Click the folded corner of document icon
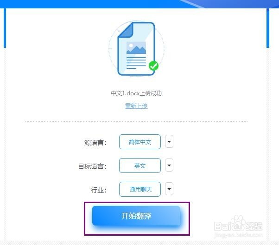 (x=126, y=30)
